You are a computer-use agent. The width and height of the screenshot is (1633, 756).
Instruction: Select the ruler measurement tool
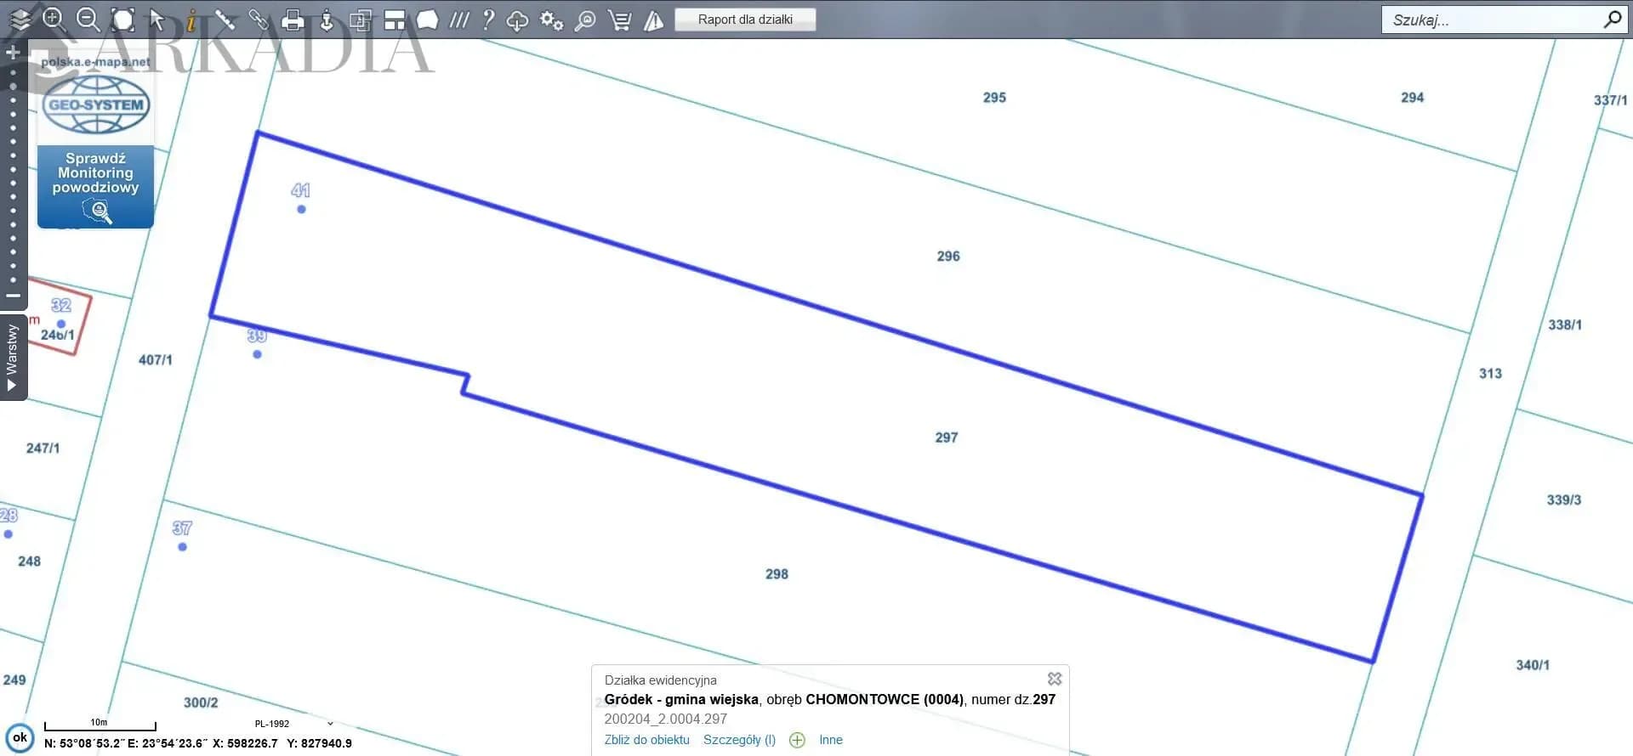(225, 20)
